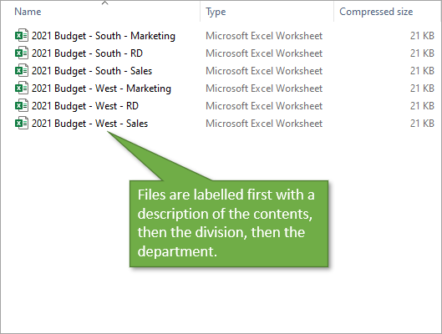
Task: Click the 21 KB size of West - Marketing
Action: point(422,89)
